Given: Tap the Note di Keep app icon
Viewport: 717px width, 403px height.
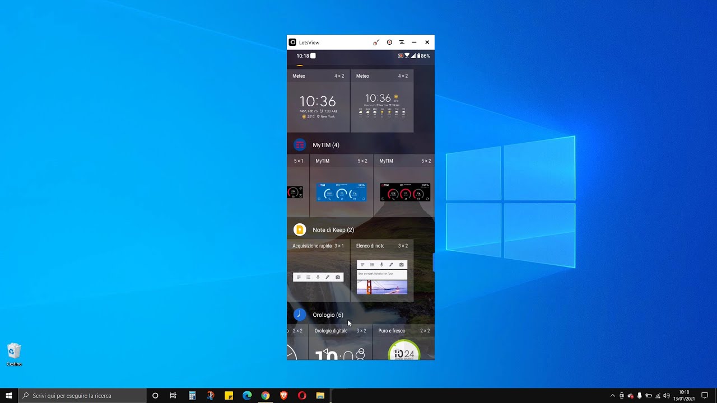Looking at the screenshot, I should point(300,230).
